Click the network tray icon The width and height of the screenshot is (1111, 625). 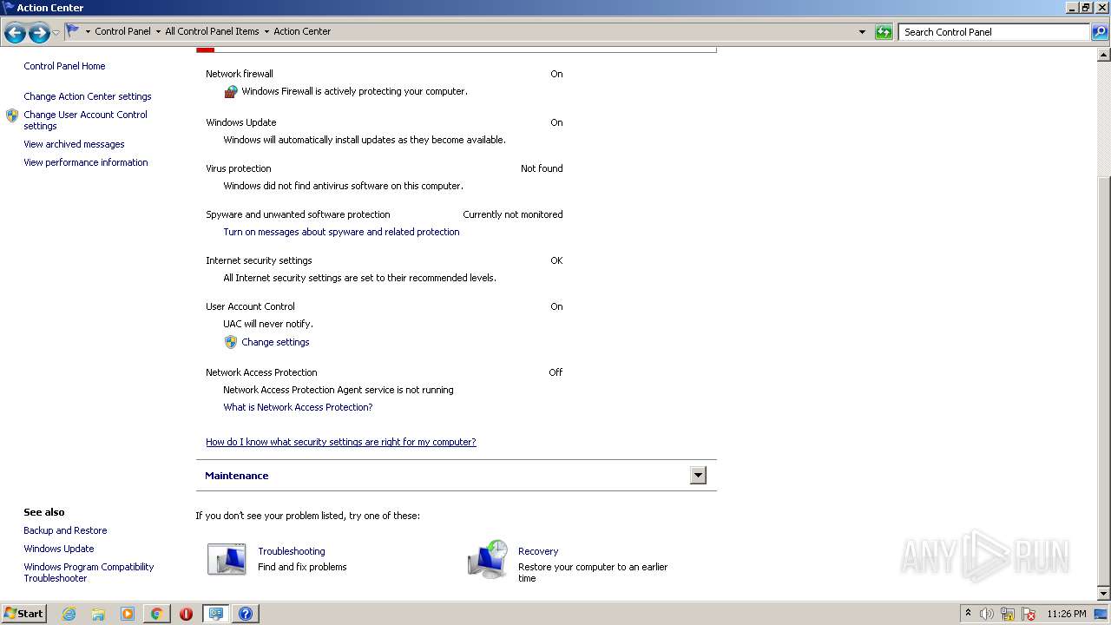click(x=1008, y=614)
